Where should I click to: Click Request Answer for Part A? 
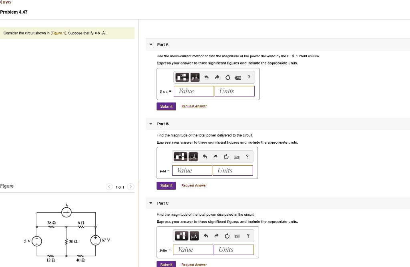pos(194,106)
